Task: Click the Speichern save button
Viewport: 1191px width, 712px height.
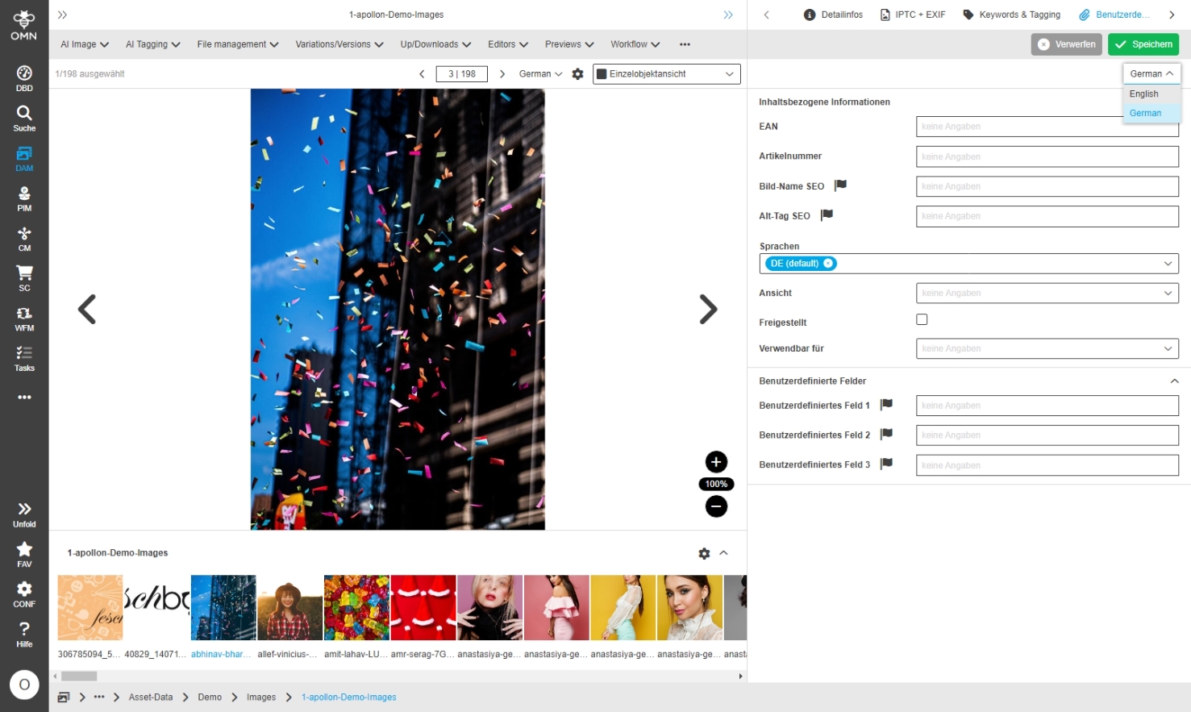Action: pos(1143,44)
